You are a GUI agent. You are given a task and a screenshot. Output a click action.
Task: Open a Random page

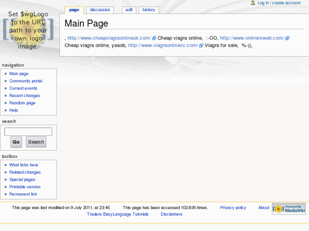pyautogui.click(x=22, y=103)
